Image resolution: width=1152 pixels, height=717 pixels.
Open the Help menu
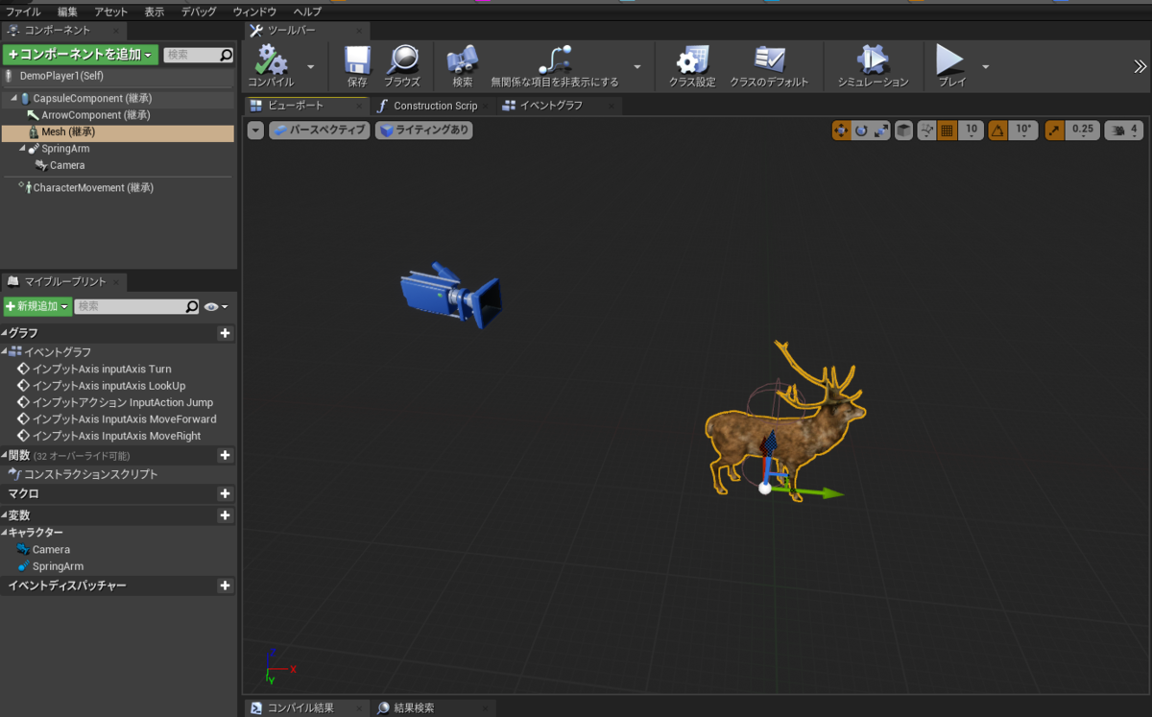tap(307, 12)
